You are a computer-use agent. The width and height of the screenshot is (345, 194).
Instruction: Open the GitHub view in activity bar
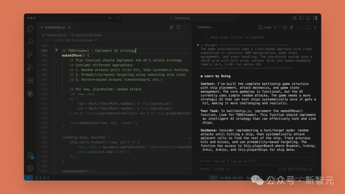click(30, 93)
